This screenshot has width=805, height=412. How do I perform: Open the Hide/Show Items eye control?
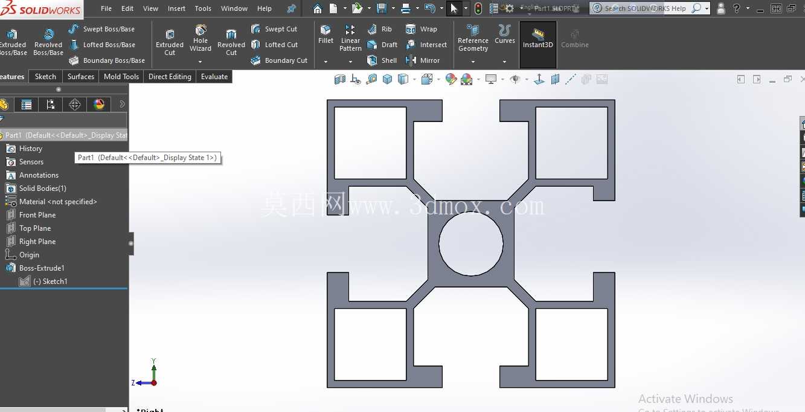(515, 79)
